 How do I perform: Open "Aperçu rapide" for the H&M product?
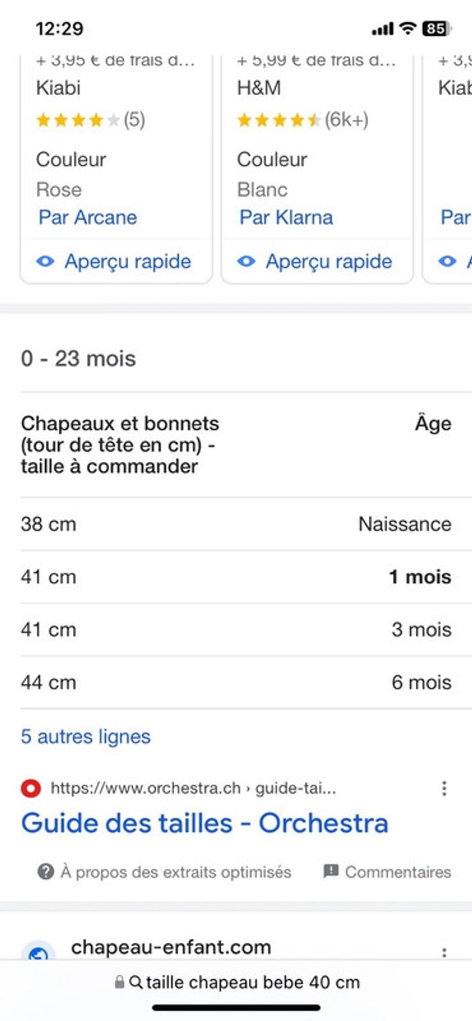[x=328, y=262]
